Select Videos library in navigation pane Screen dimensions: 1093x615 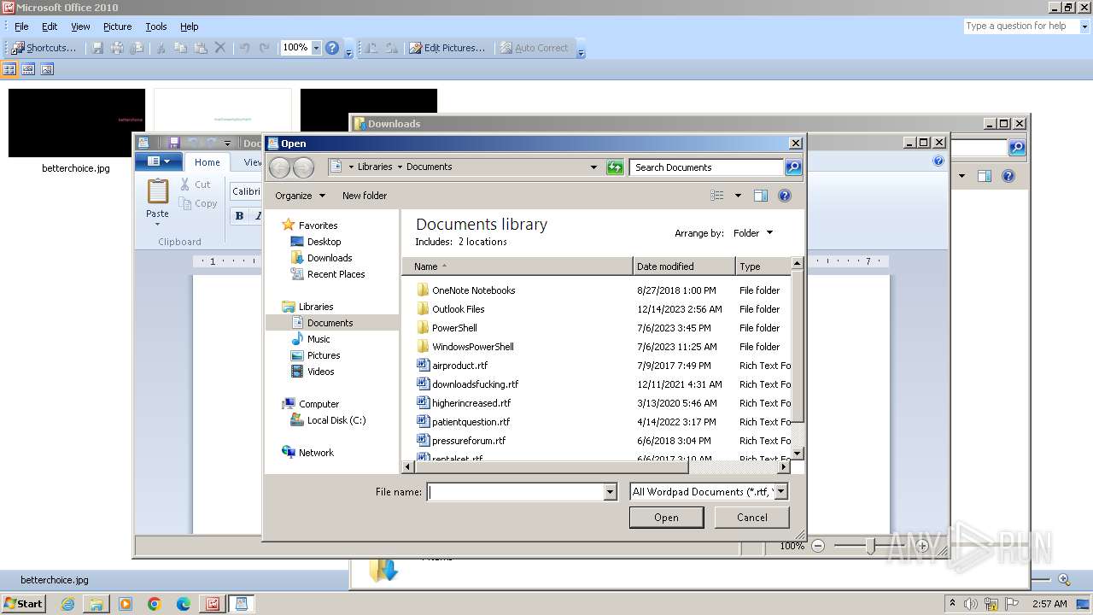pyautogui.click(x=320, y=372)
